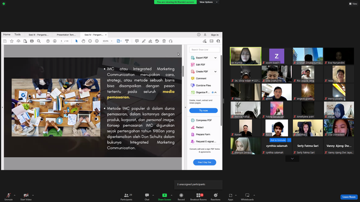Go to previous page arrow

pos(48,41)
